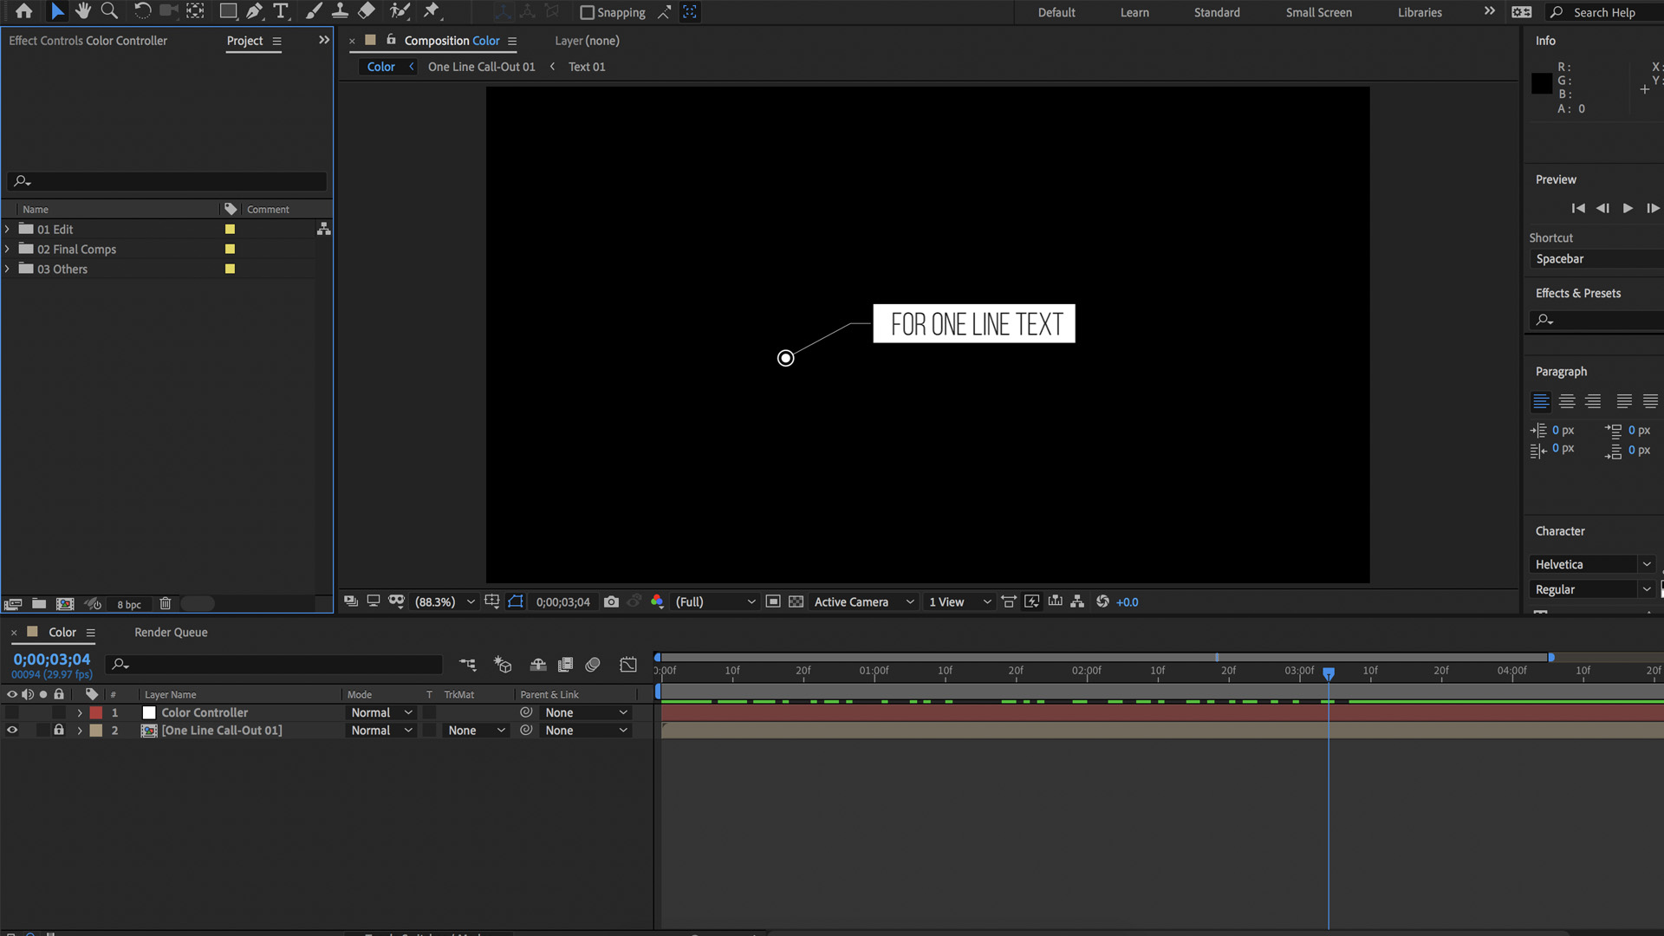Switch to the Render Queue tab
The height and width of the screenshot is (936, 1664).
click(170, 633)
